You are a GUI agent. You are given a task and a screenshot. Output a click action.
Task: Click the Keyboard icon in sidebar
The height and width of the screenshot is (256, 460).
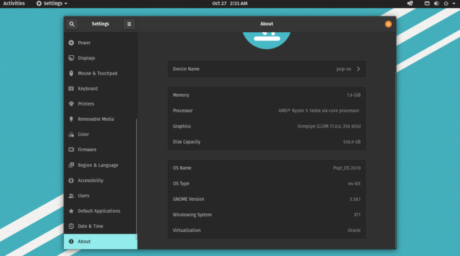point(71,88)
